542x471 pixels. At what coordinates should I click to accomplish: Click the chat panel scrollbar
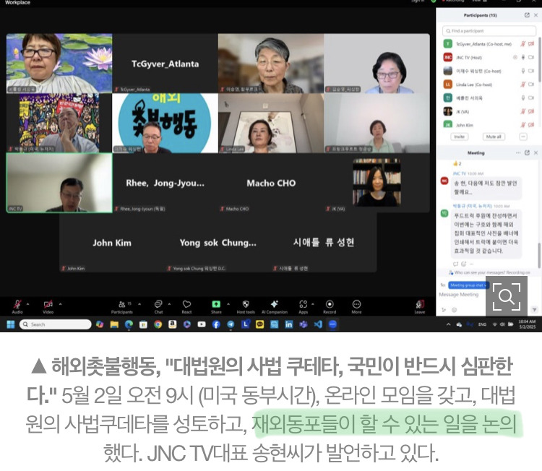tap(539, 255)
